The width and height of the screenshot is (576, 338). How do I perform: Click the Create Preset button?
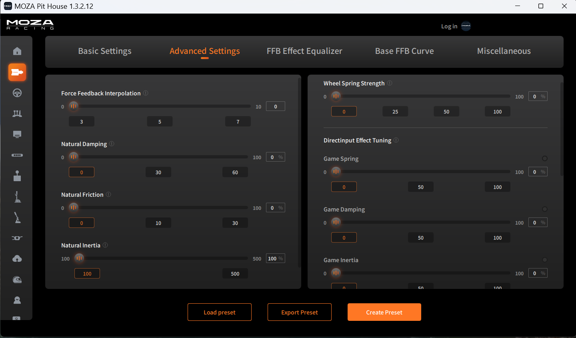384,312
